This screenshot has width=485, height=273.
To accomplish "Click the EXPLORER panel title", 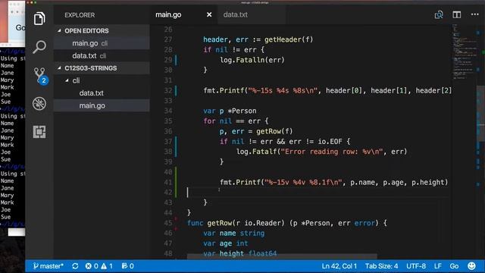I will (80, 15).
